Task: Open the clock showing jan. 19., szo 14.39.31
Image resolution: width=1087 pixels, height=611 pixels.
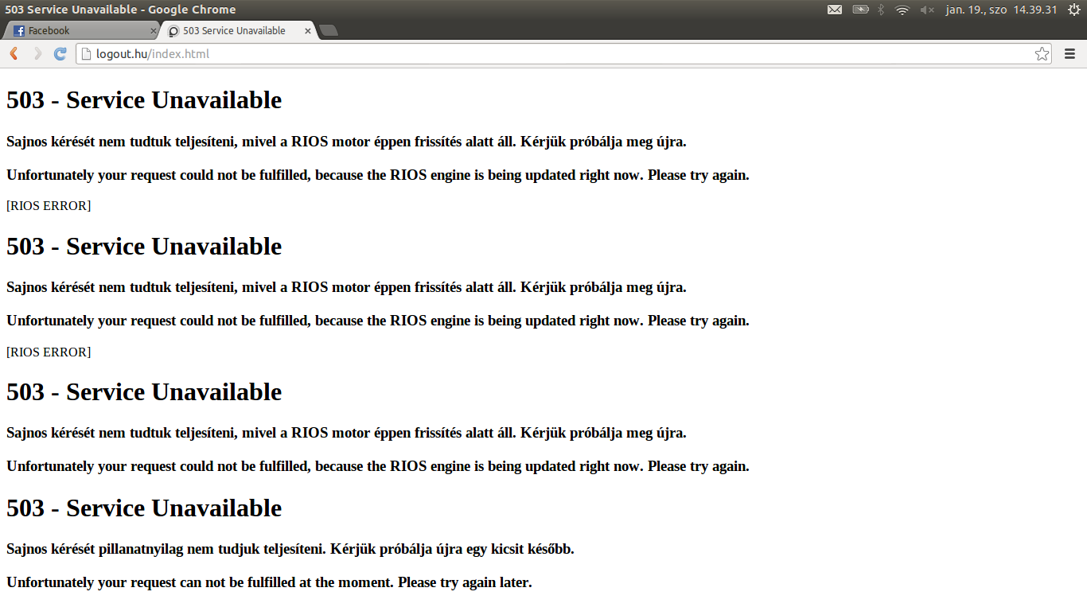Action: (1001, 10)
